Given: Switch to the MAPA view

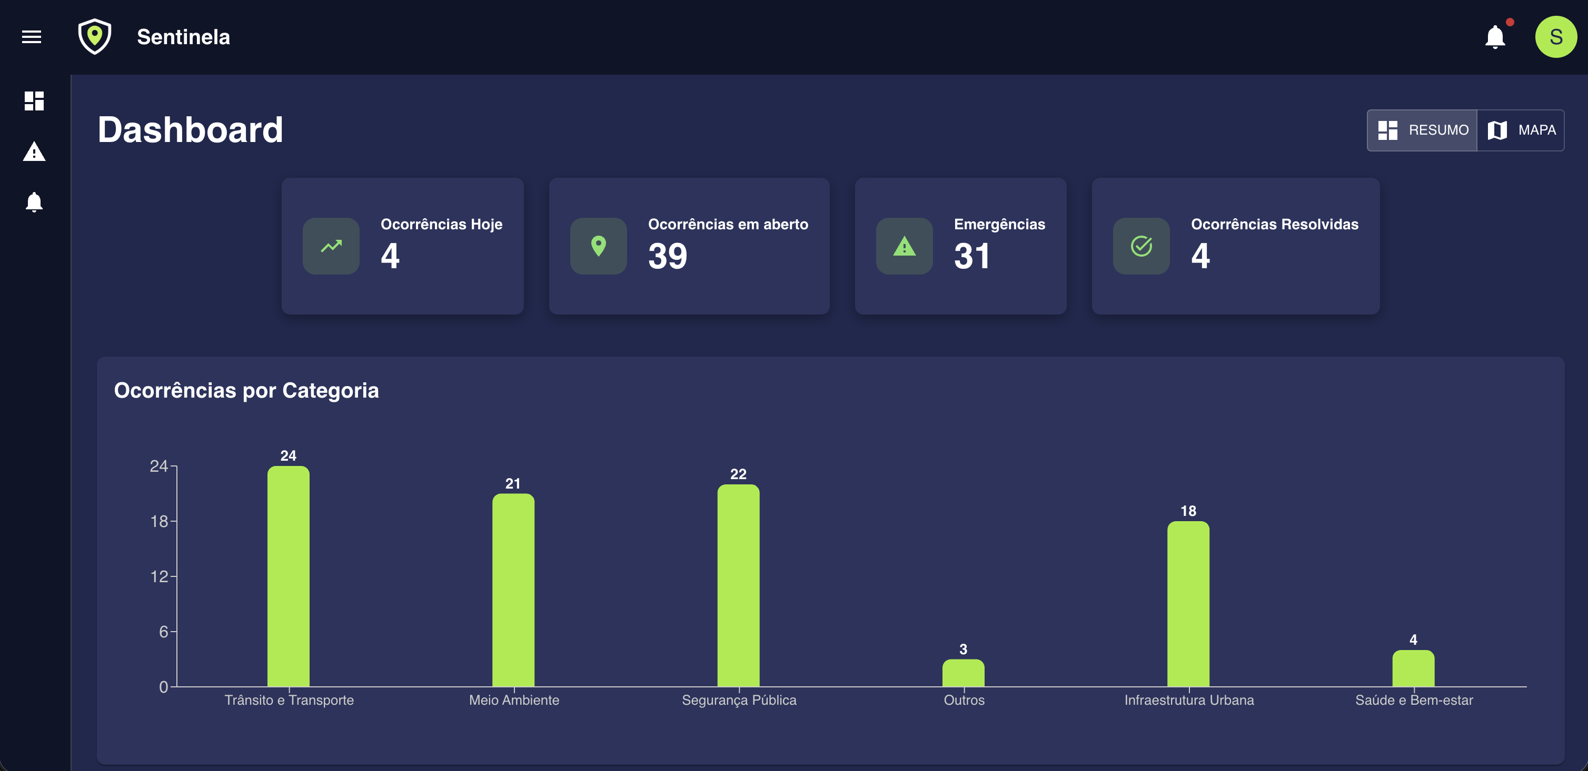Looking at the screenshot, I should click(x=1521, y=130).
